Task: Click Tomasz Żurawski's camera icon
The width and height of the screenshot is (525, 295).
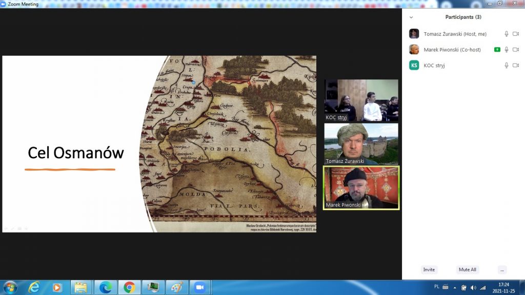Action: pyautogui.click(x=516, y=34)
